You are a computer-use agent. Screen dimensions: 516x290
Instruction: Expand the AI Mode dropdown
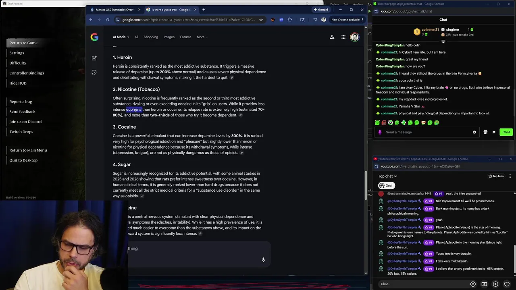click(x=121, y=37)
